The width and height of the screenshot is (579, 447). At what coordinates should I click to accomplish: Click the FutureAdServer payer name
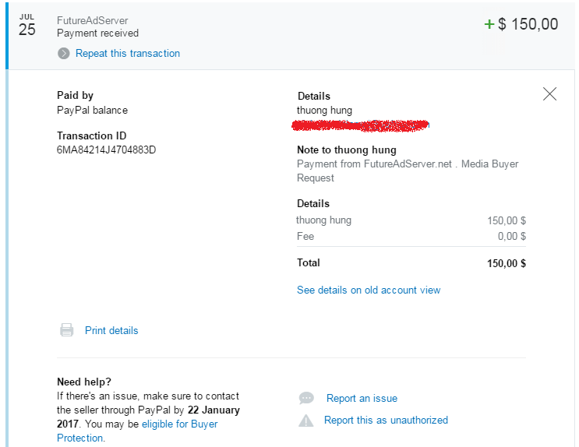coord(92,21)
